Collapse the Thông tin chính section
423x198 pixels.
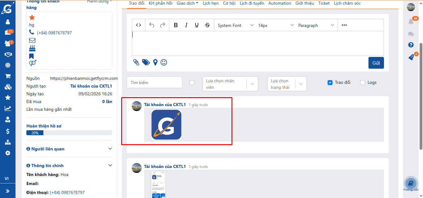110,166
